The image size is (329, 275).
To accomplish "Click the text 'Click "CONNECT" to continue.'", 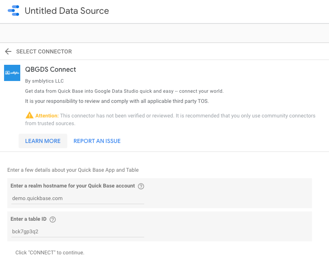I will 50,253.
